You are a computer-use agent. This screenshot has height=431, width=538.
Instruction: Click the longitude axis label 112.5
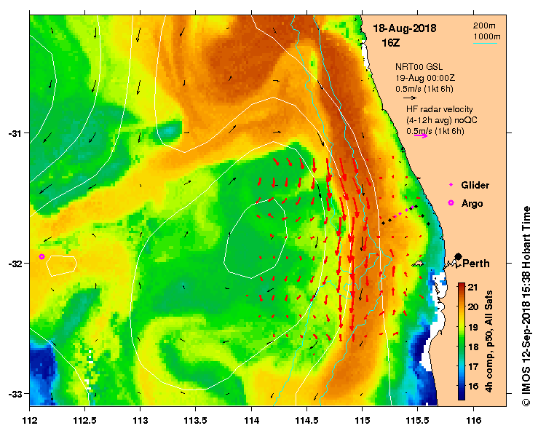pos(84,420)
